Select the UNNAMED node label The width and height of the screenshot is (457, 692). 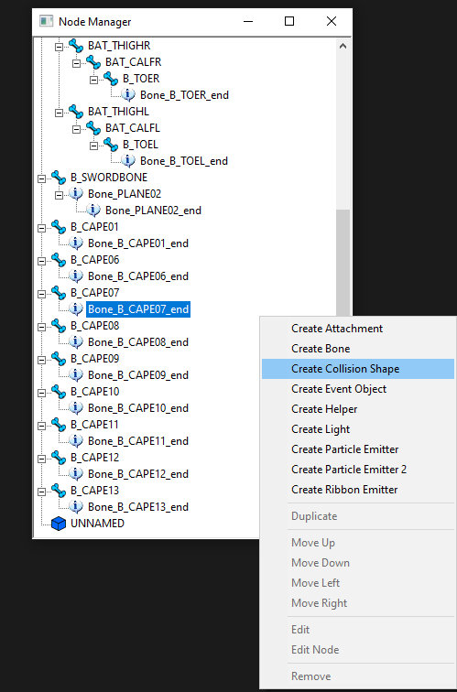pyautogui.click(x=98, y=524)
